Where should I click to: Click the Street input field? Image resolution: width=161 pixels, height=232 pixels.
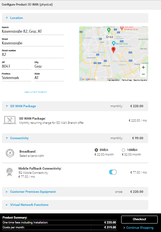coord(33,43)
